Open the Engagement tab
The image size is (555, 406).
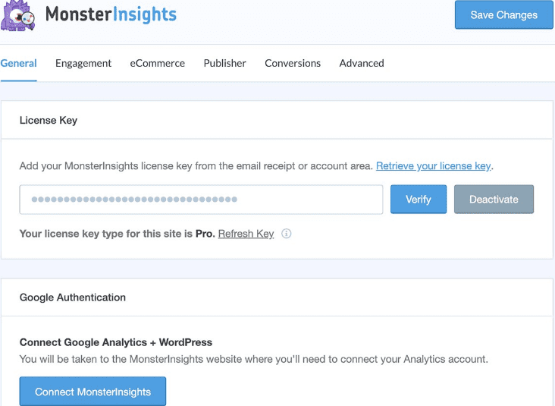coord(83,63)
